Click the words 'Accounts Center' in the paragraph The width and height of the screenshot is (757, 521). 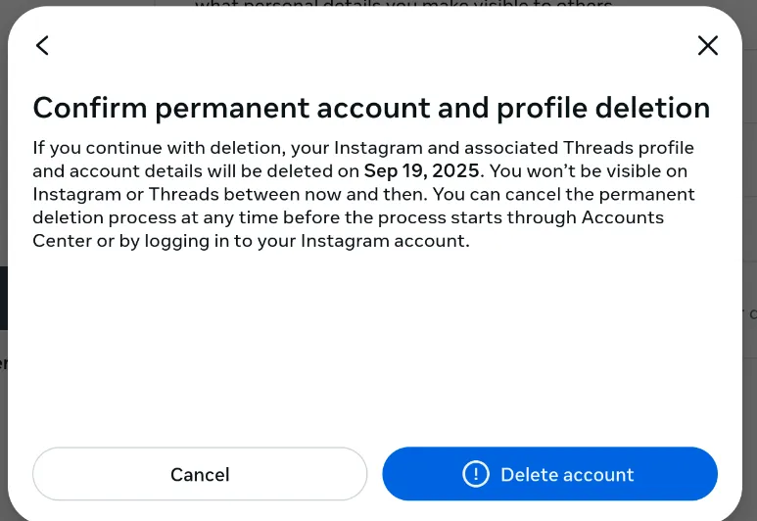tap(348, 229)
